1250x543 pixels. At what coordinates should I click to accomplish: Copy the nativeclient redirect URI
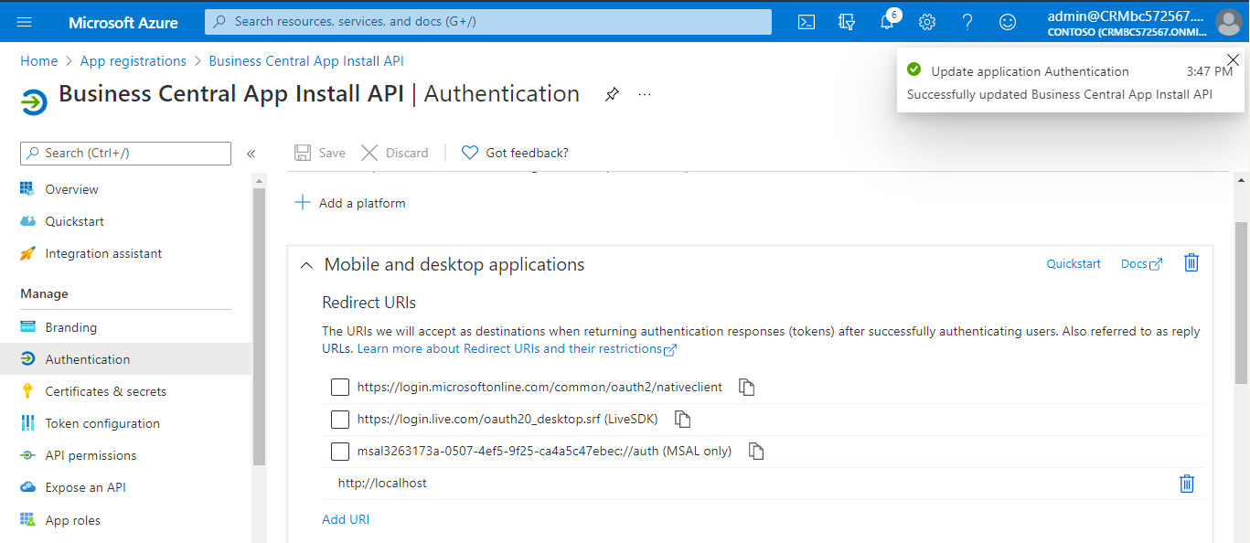(746, 387)
